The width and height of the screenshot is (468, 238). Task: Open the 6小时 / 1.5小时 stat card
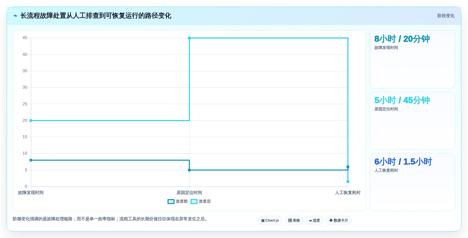[x=413, y=182]
